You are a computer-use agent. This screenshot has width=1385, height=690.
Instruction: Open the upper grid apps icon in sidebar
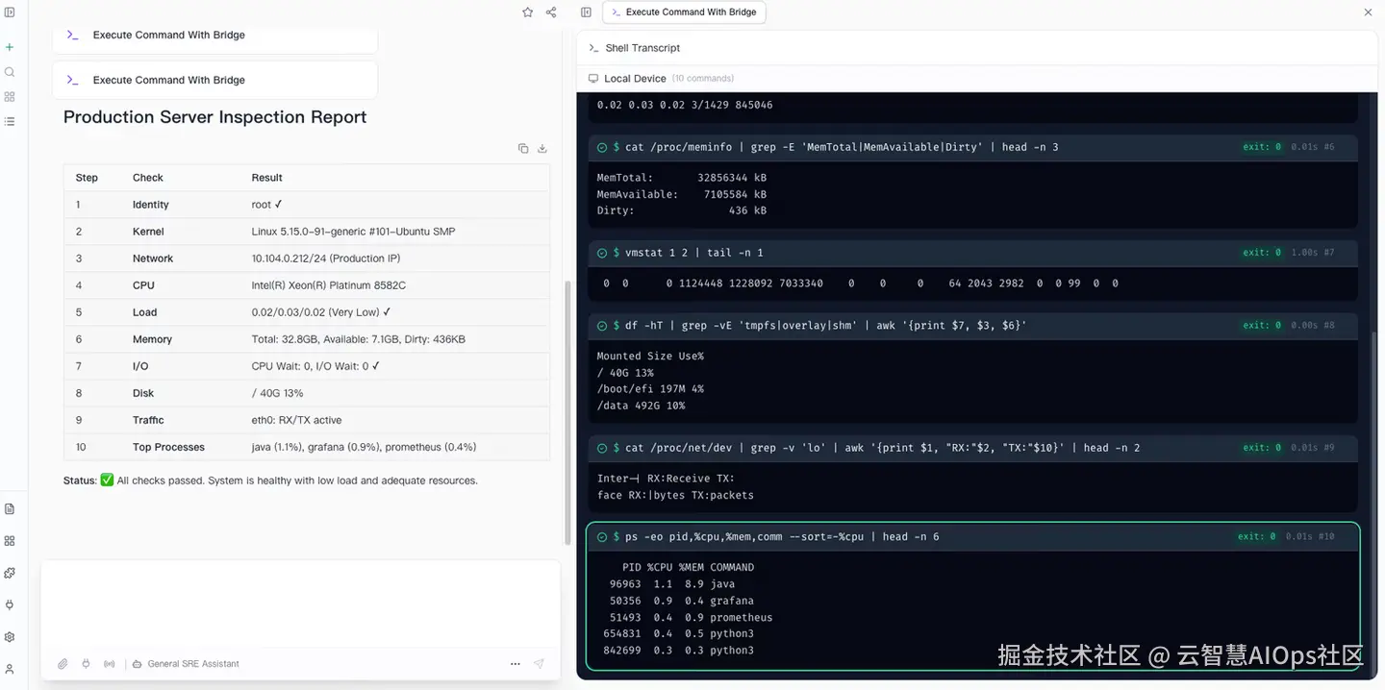(x=10, y=97)
